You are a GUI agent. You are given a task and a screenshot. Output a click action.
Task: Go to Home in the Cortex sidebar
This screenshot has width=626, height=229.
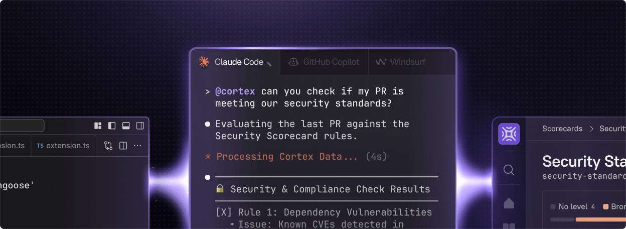click(x=509, y=203)
